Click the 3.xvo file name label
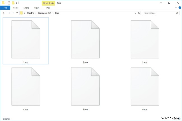 coord(145,62)
